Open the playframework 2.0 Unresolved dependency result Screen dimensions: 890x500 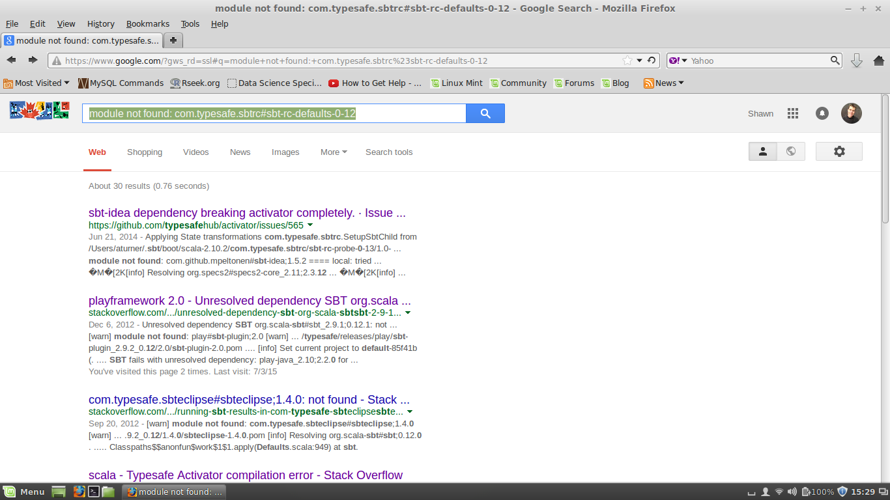pos(250,301)
